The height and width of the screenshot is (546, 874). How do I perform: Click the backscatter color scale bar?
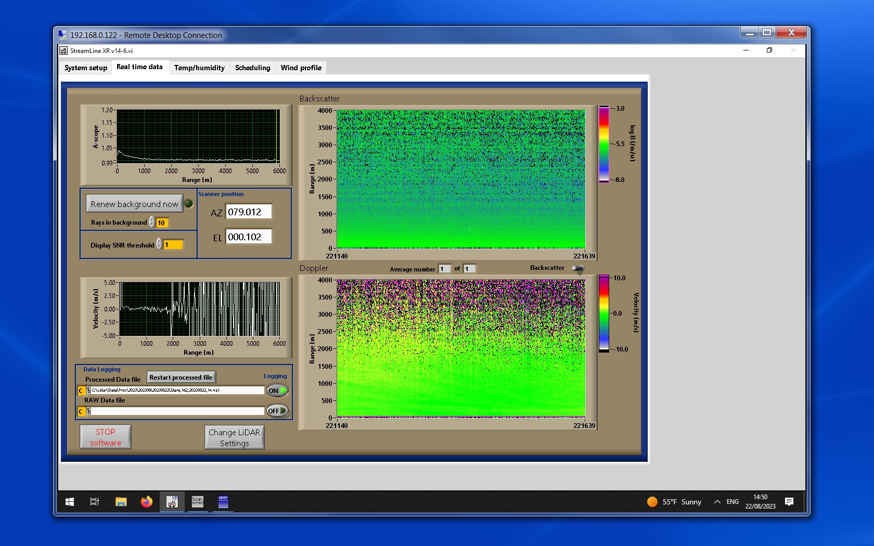(x=603, y=144)
